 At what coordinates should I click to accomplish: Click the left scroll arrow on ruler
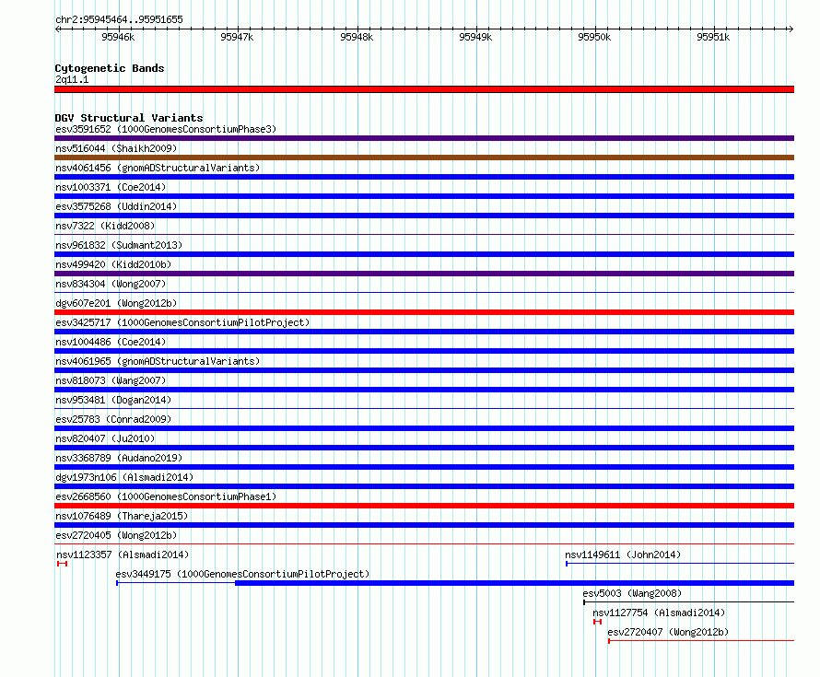coord(57,29)
